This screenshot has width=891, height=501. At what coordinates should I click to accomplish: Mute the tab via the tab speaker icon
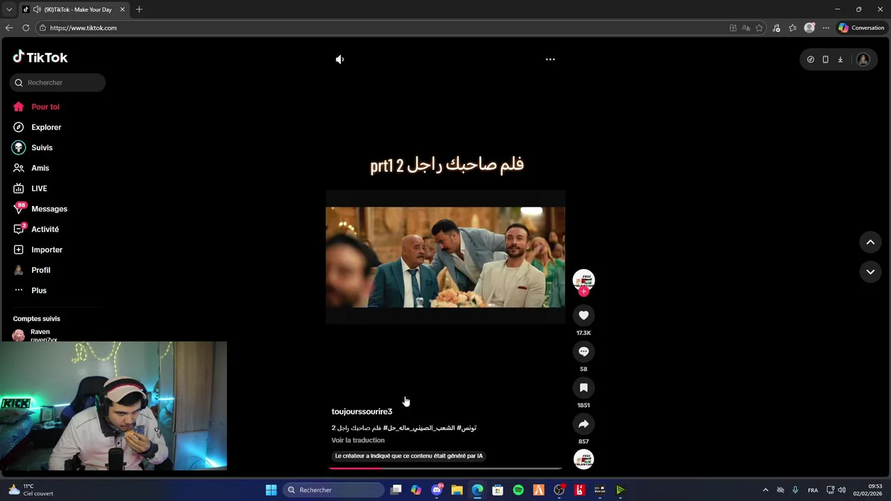(36, 10)
